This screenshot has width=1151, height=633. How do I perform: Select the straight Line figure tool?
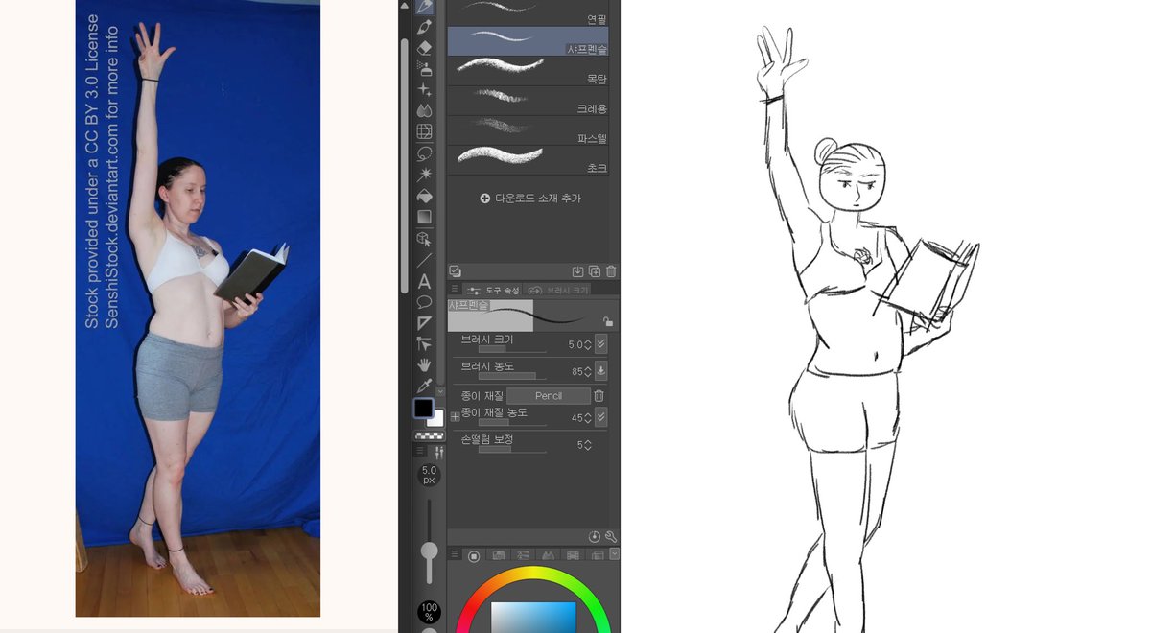424,259
